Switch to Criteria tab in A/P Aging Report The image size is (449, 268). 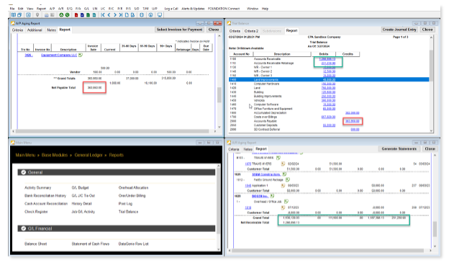[17, 30]
